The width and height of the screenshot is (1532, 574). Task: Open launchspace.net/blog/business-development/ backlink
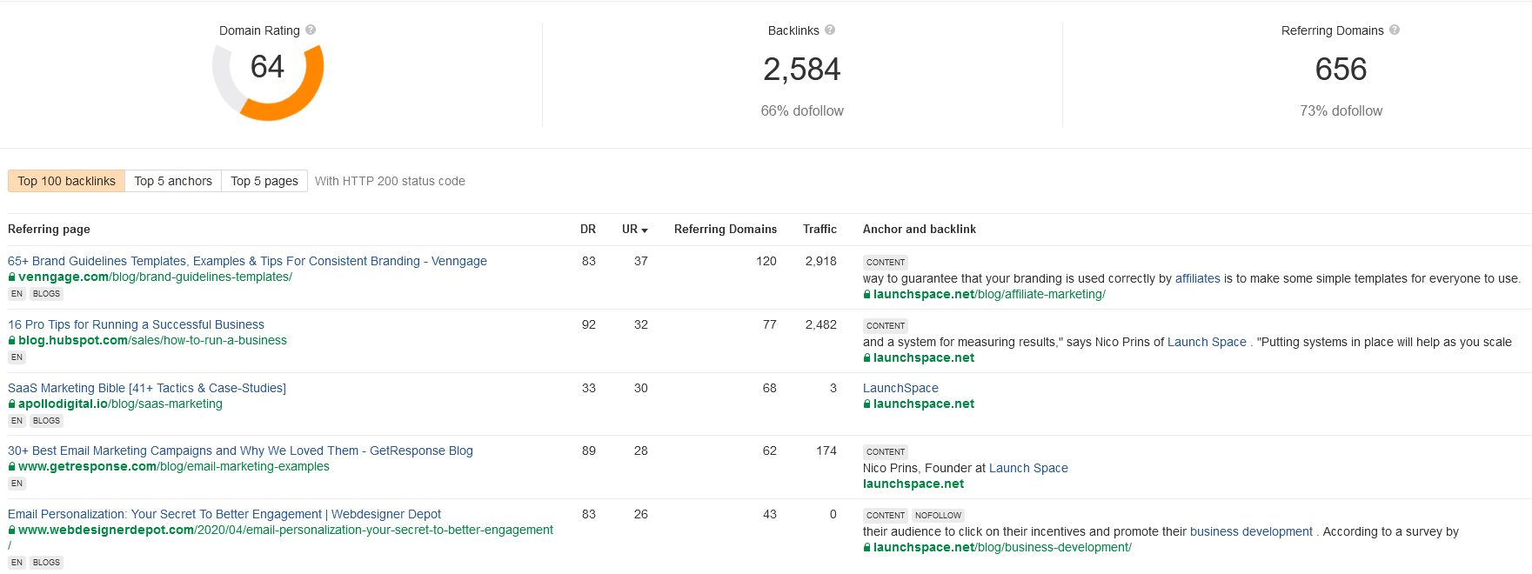pos(1002,548)
